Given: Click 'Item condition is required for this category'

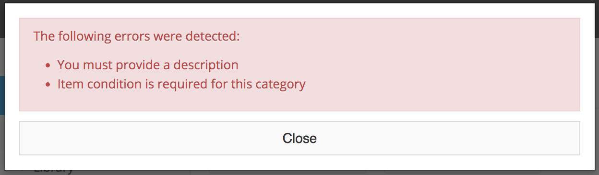Looking at the screenshot, I should pyautogui.click(x=181, y=84).
